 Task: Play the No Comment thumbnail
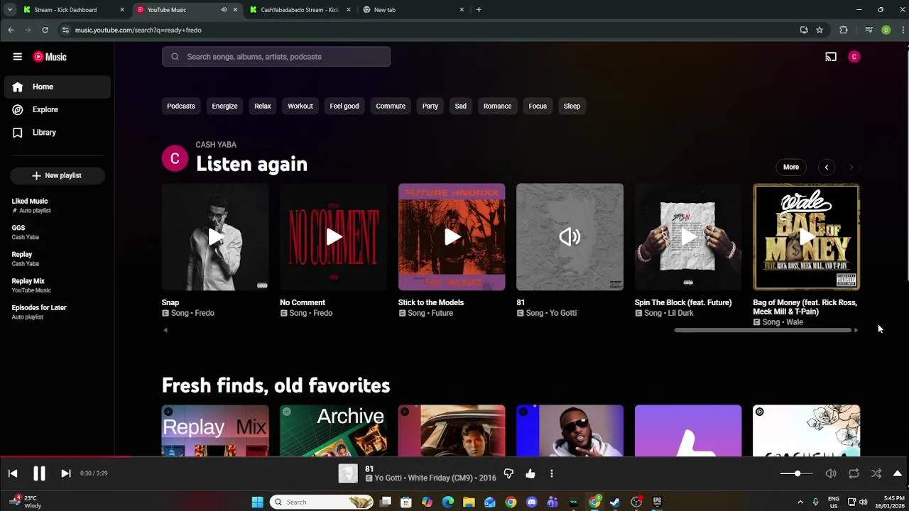[334, 237]
